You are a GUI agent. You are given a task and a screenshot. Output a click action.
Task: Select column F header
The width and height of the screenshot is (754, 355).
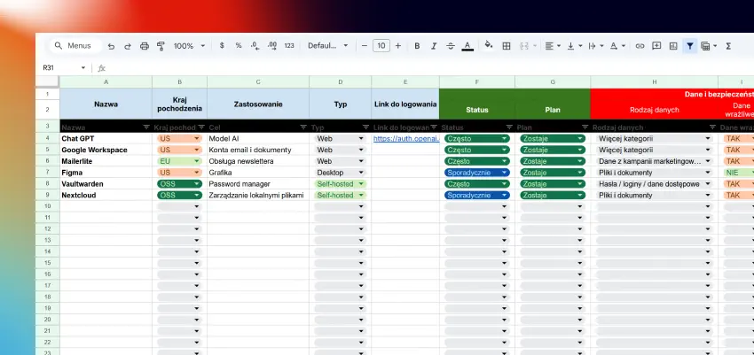tap(477, 82)
